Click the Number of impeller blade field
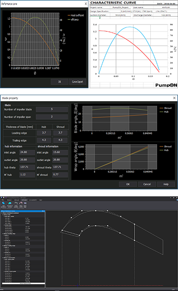The height and width of the screenshot is (291, 178). pos(52,109)
